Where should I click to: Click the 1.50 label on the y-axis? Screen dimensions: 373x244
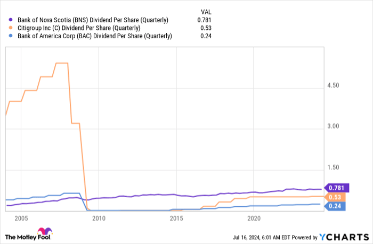(x=334, y=167)
